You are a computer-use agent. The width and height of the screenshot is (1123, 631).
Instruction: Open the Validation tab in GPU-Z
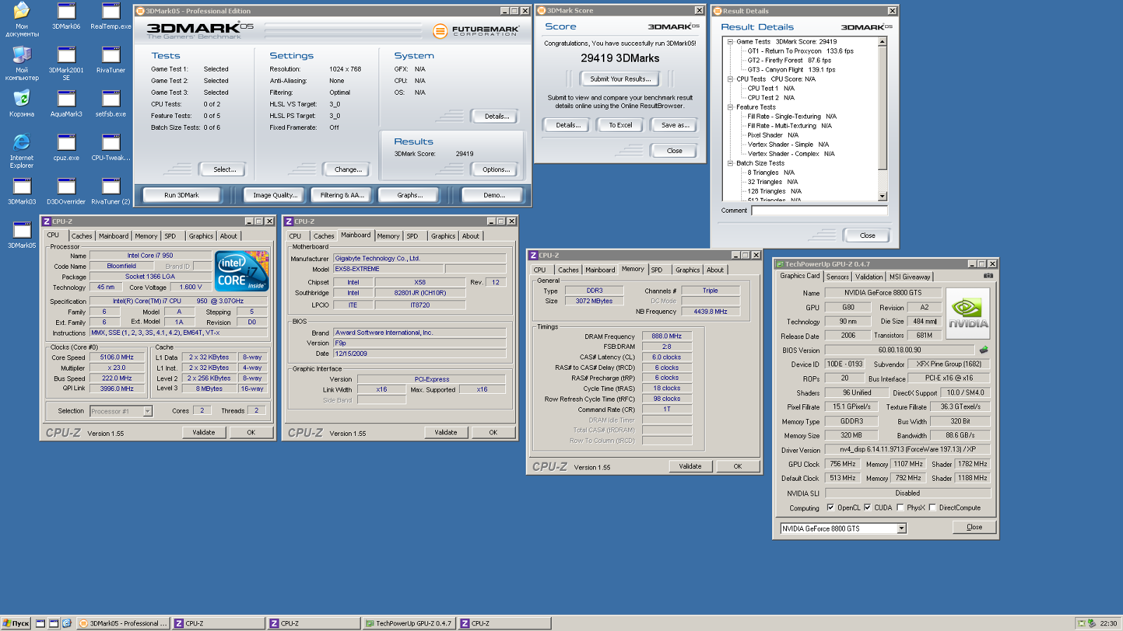(869, 277)
